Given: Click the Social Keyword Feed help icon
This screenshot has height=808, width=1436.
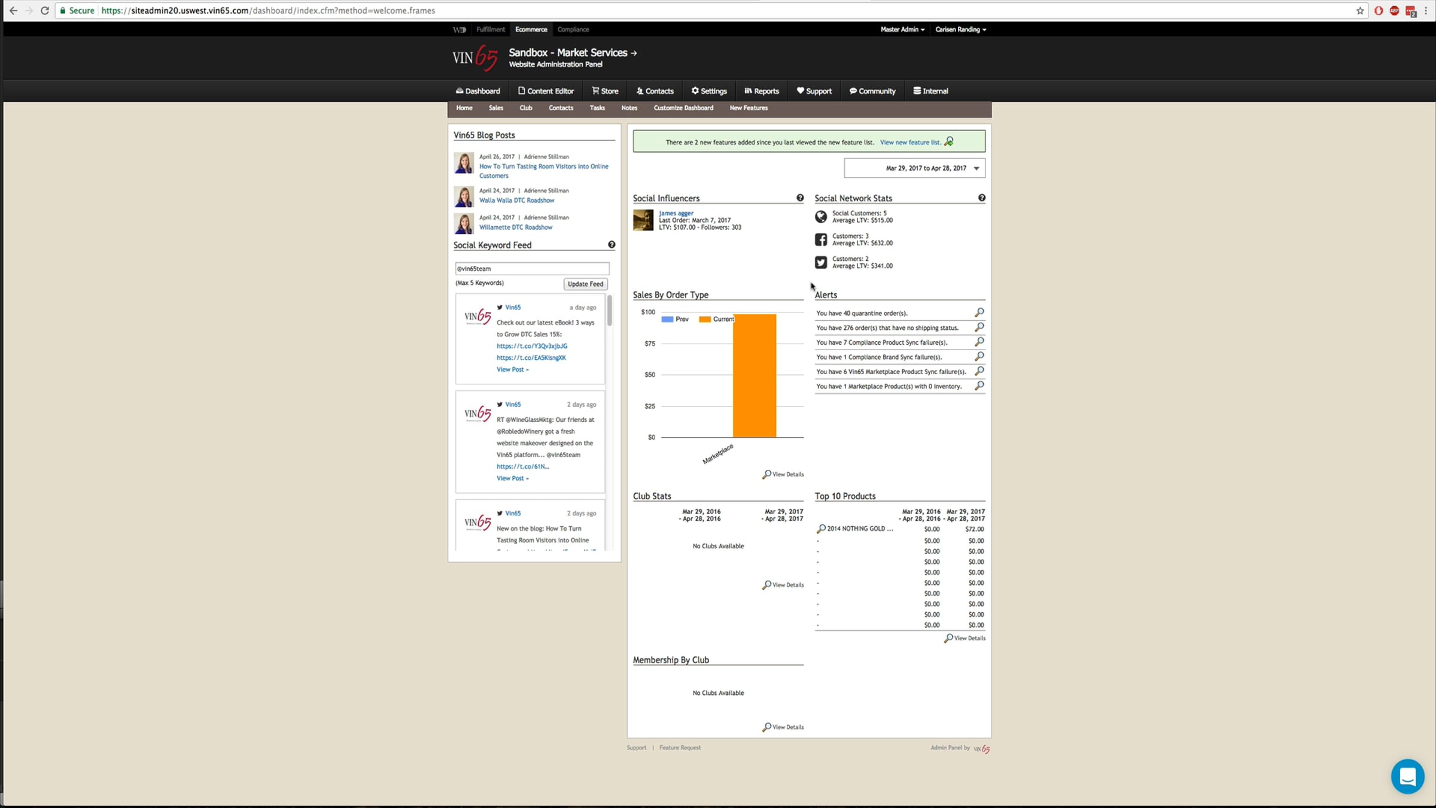Looking at the screenshot, I should [x=611, y=245].
